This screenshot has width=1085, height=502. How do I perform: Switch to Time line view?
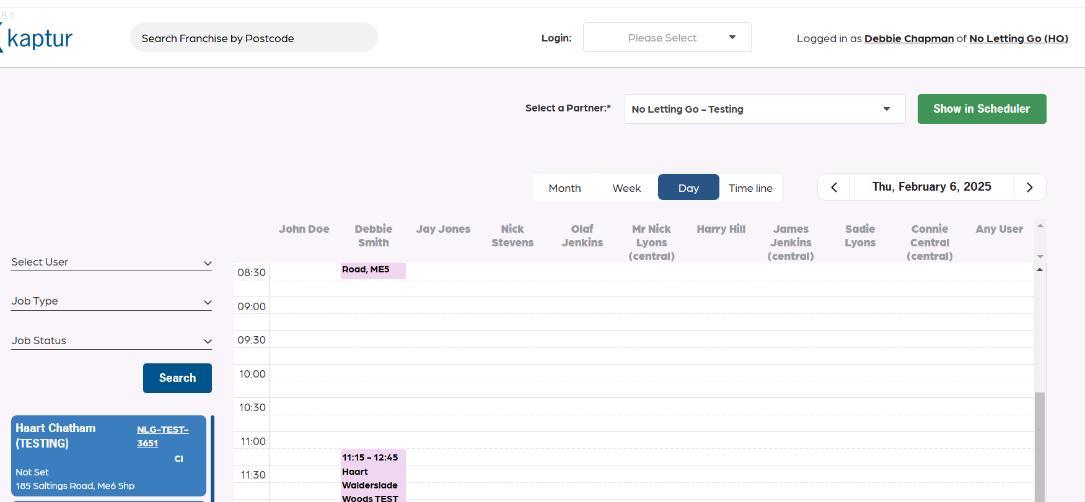coord(750,188)
